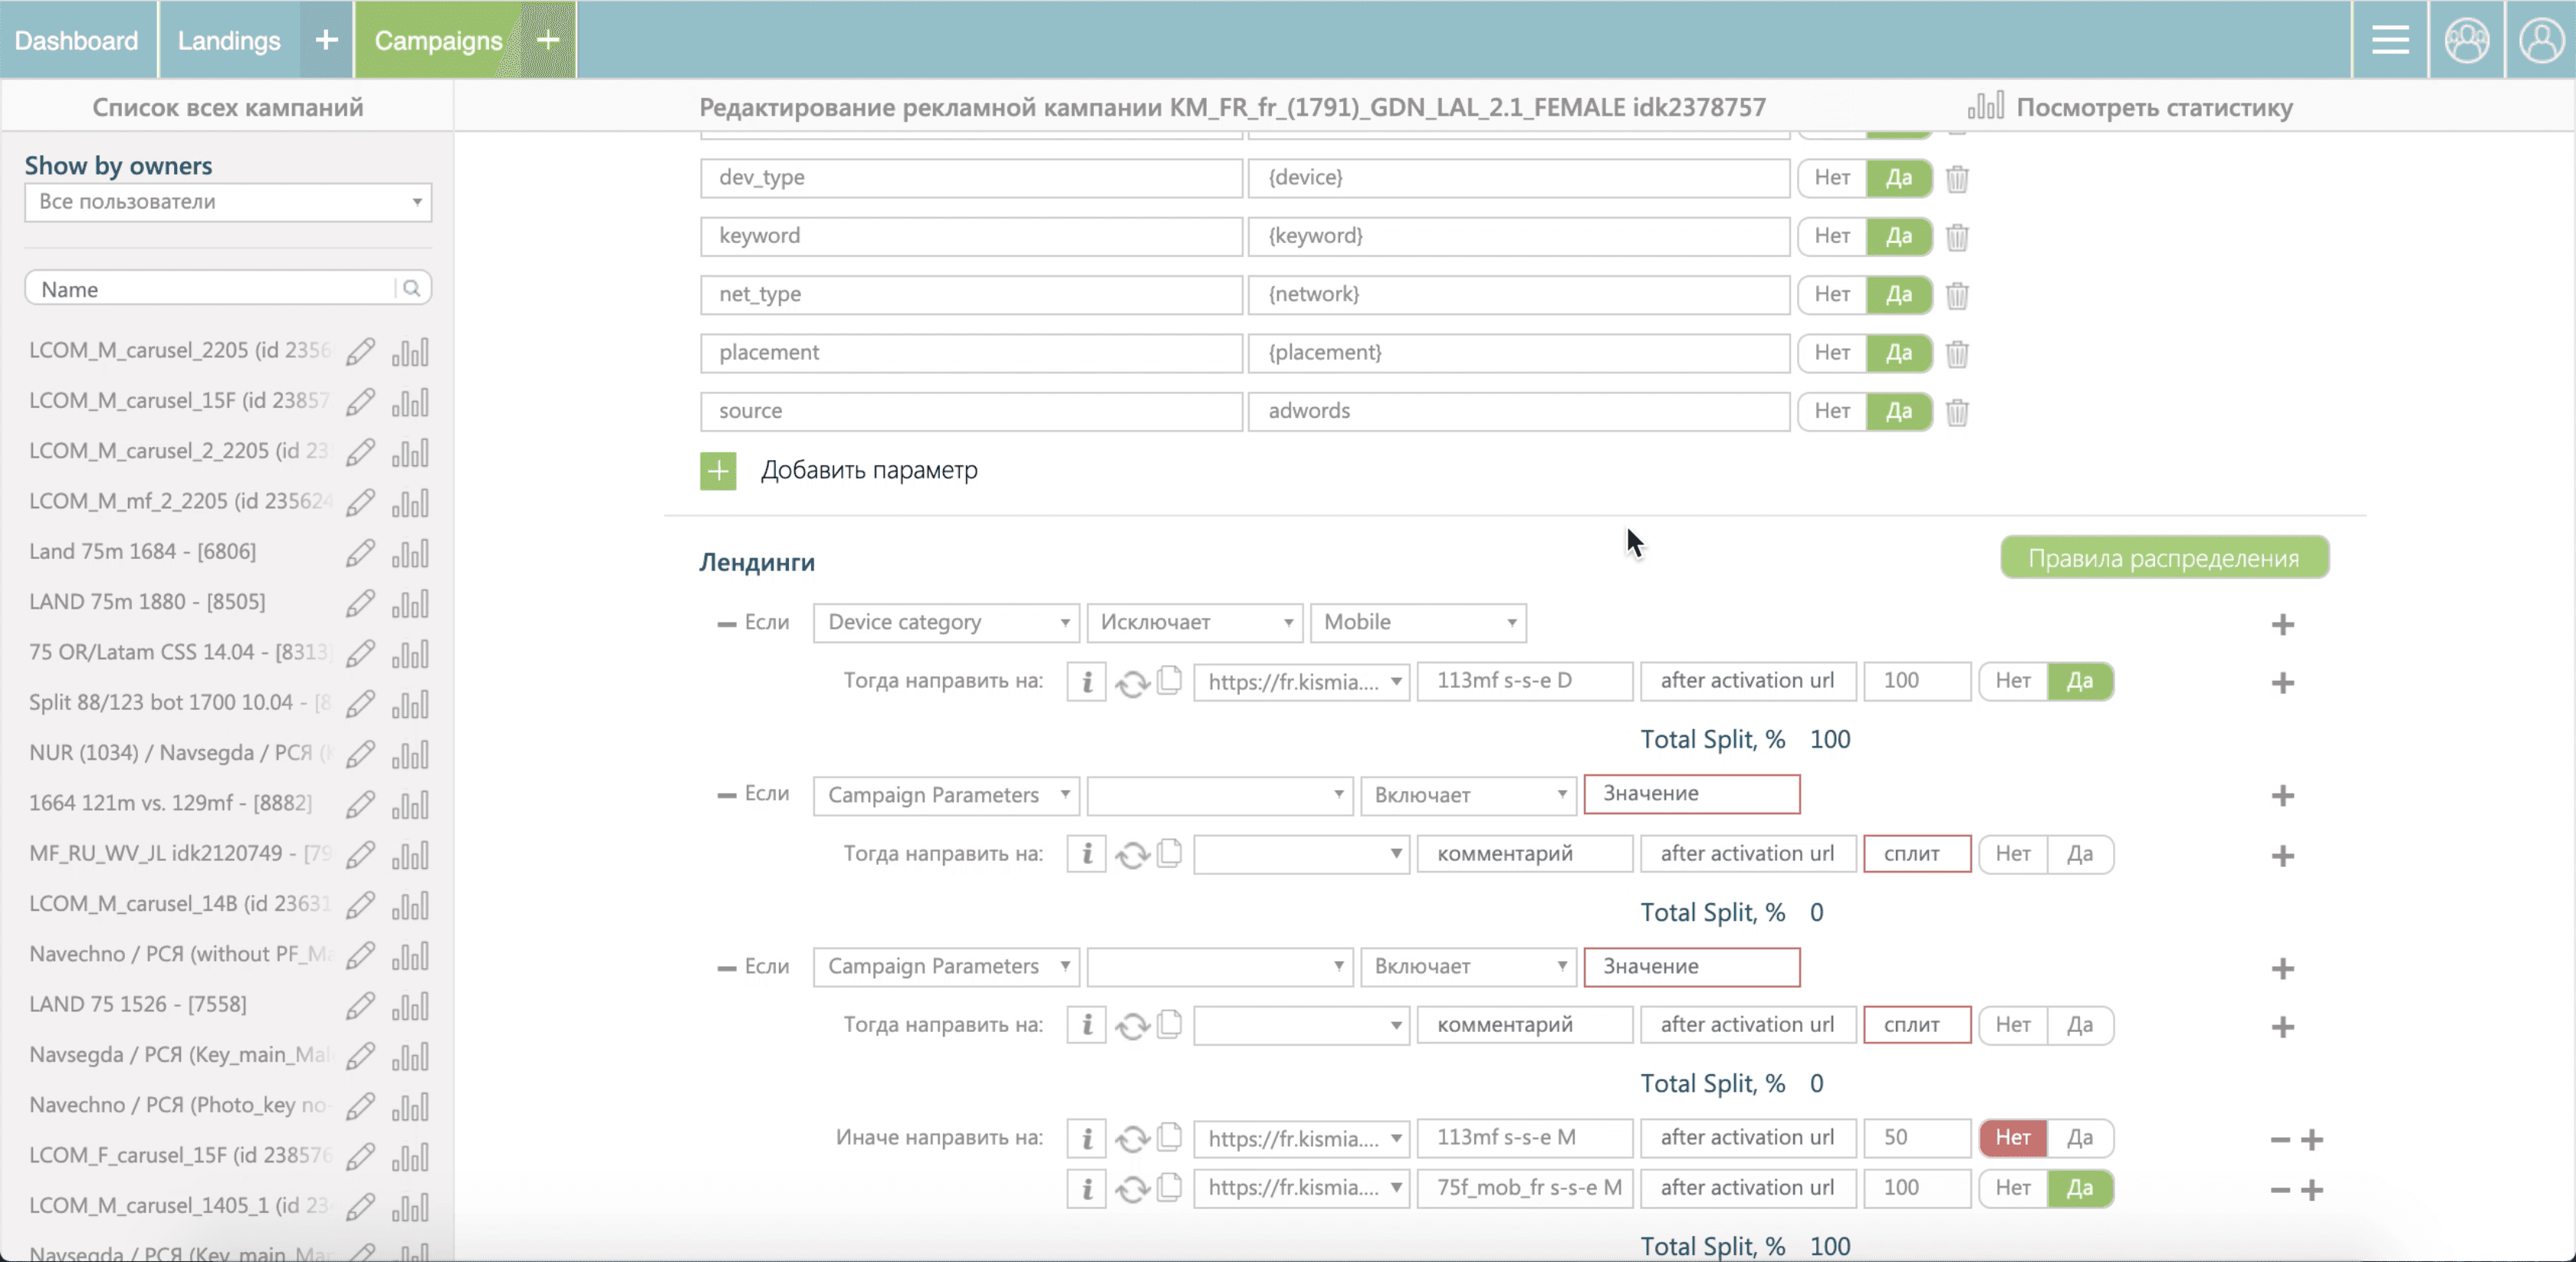Click info icon on 113mf s-s-e D landing
Screen dimensions: 2576x1262
click(1086, 682)
